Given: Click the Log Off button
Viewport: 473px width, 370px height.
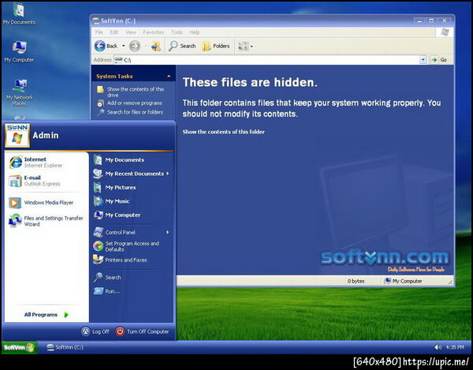Looking at the screenshot, I should pos(95,331).
